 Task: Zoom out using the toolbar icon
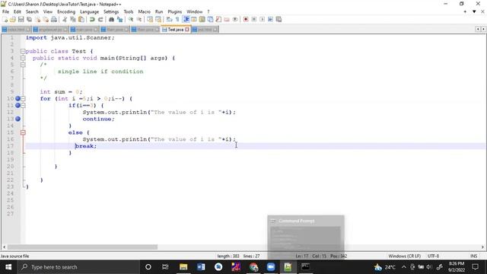click(x=138, y=19)
